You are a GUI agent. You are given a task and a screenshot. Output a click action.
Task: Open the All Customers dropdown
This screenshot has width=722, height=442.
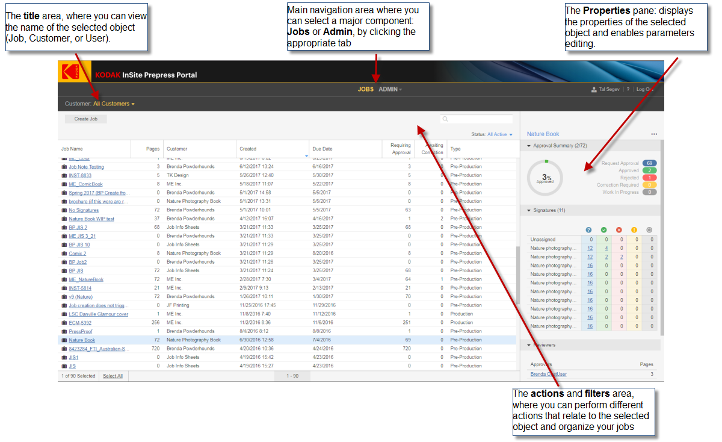[114, 104]
